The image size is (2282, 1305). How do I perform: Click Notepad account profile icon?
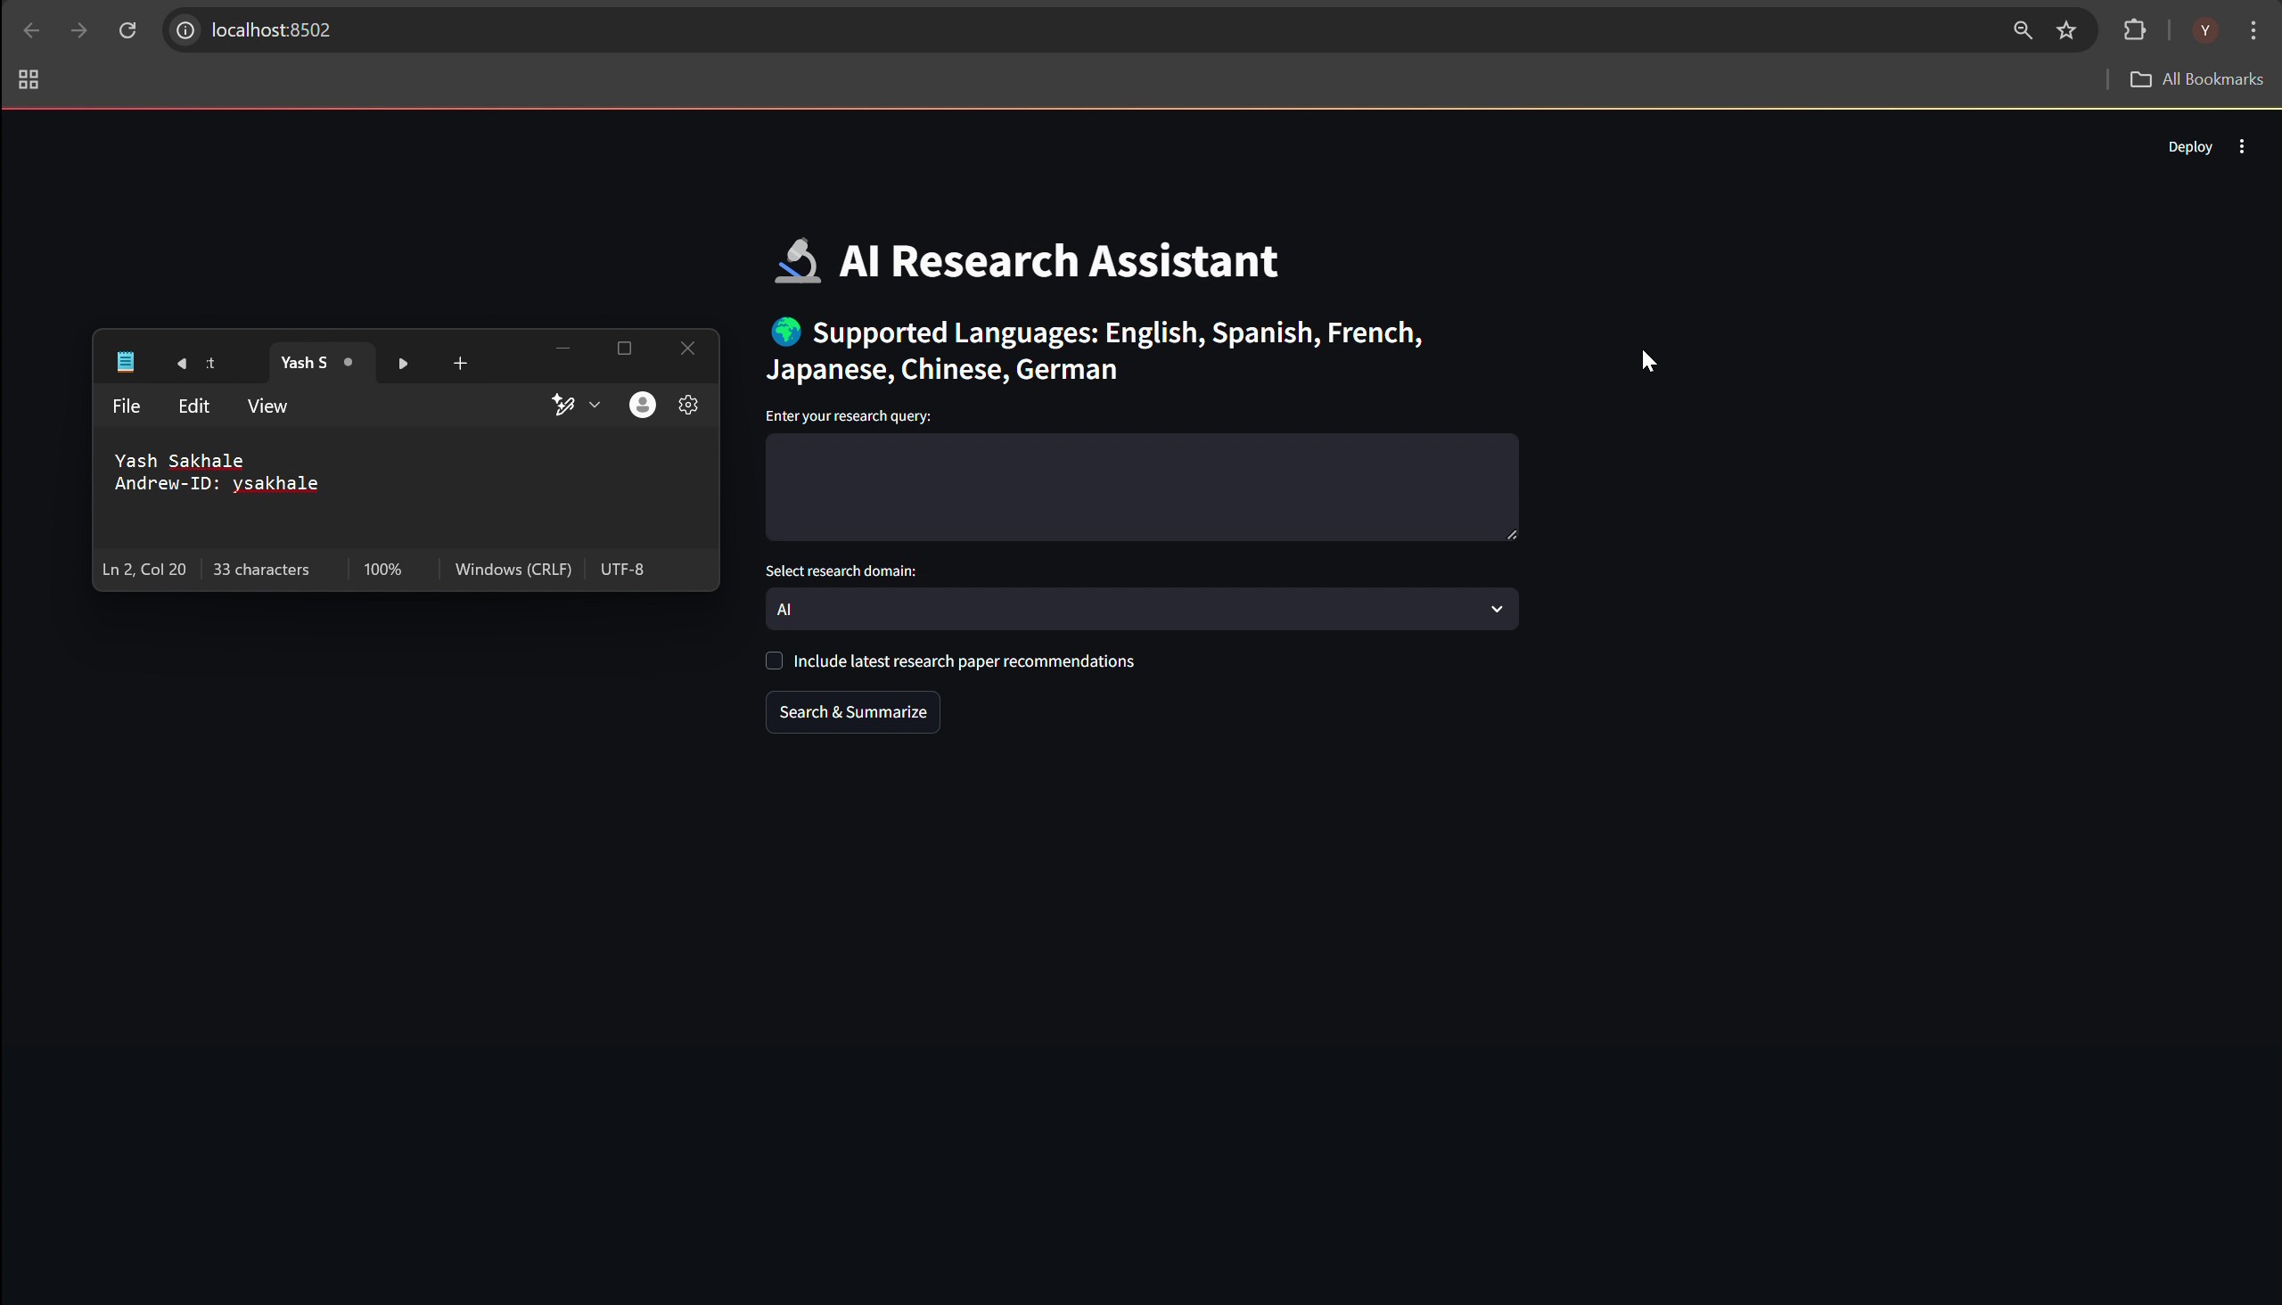[x=642, y=405]
